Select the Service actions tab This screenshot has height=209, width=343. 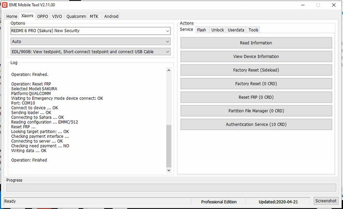[186, 29]
